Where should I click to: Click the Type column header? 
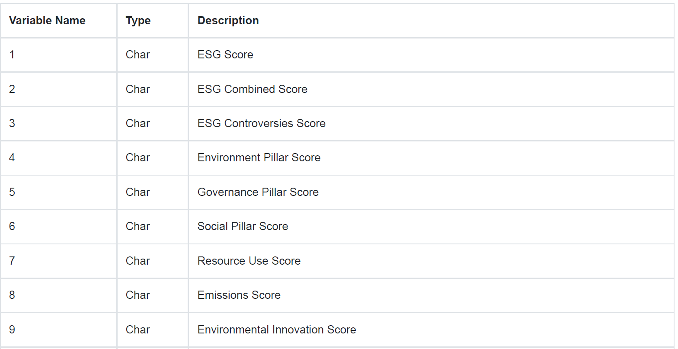[x=138, y=20]
